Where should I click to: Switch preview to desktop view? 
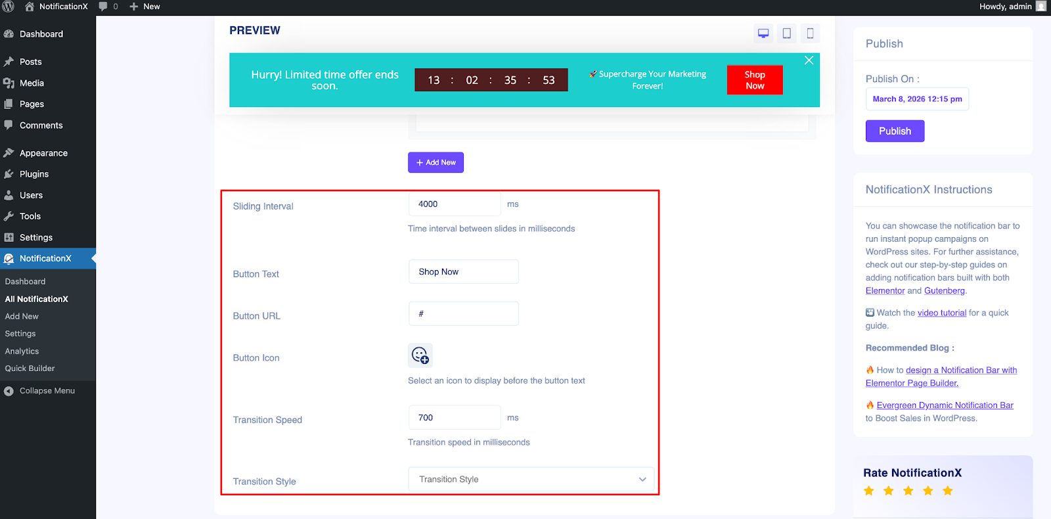tap(763, 34)
